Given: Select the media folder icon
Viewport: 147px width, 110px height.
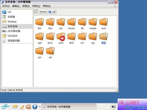Looking at the screenshot, I should click(x=93, y=22).
